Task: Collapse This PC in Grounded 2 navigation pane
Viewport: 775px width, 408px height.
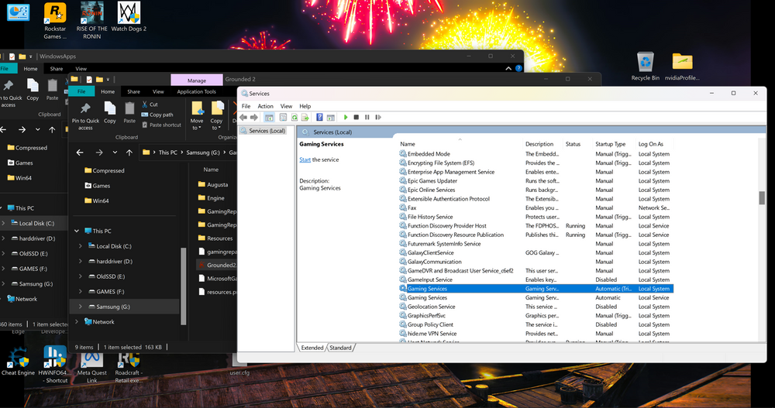Action: click(x=77, y=231)
